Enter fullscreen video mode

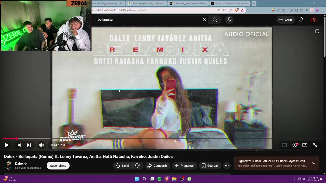(x=315, y=145)
